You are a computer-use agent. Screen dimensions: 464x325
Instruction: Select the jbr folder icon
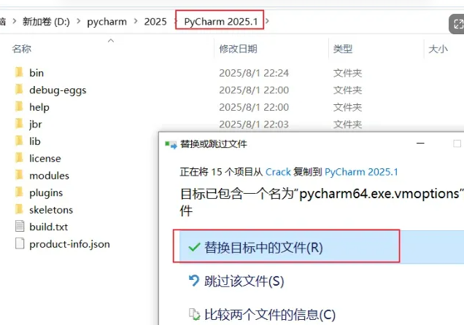pos(19,124)
